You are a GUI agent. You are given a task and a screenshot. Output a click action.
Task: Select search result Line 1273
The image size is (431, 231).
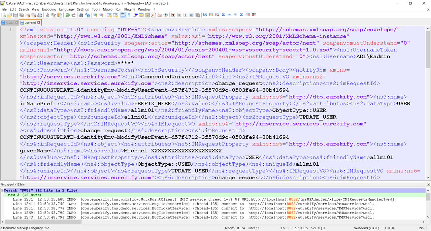point(193,217)
